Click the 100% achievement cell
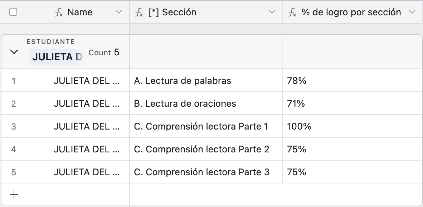The image size is (423, 207). [352, 126]
